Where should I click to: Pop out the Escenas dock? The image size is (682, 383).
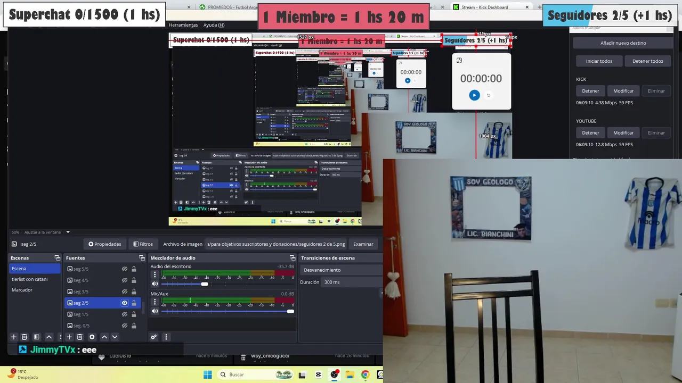(x=58, y=258)
